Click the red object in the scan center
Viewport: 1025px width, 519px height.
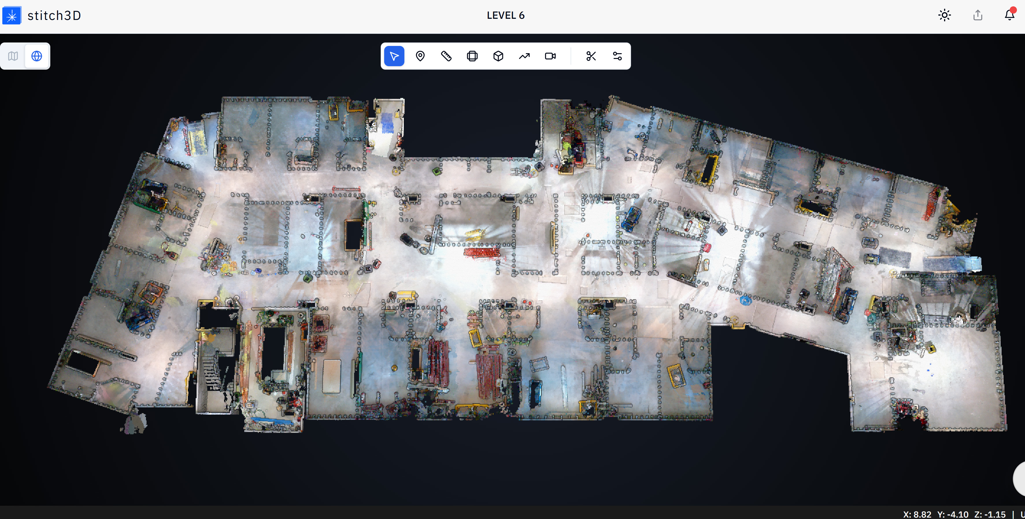click(x=482, y=253)
